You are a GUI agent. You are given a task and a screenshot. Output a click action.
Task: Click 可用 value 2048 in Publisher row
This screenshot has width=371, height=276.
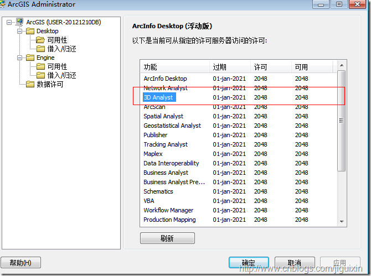click(x=301, y=135)
